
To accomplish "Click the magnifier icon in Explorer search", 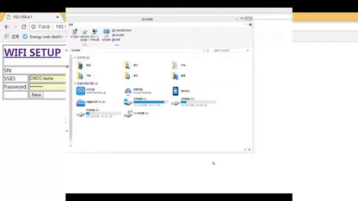I will (x=247, y=50).
